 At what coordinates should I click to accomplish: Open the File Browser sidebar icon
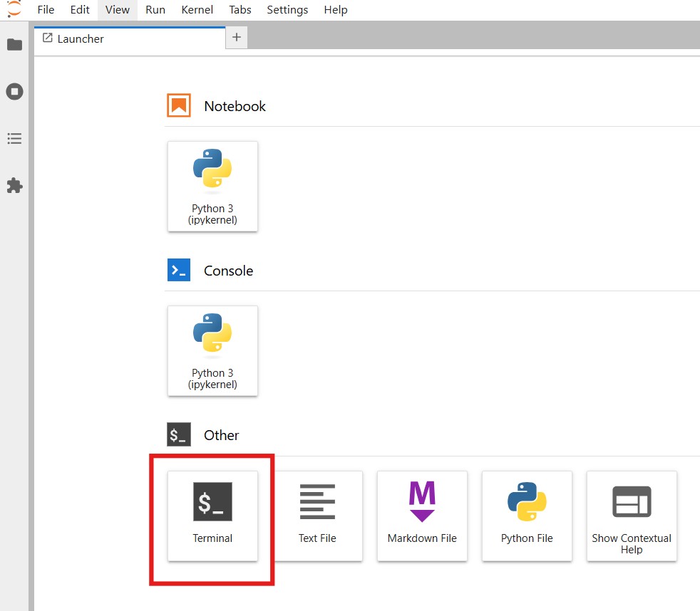click(x=14, y=45)
